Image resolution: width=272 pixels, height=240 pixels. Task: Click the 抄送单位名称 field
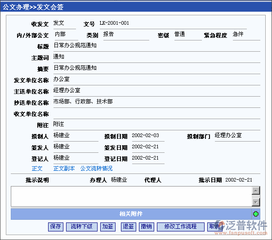point(156,102)
